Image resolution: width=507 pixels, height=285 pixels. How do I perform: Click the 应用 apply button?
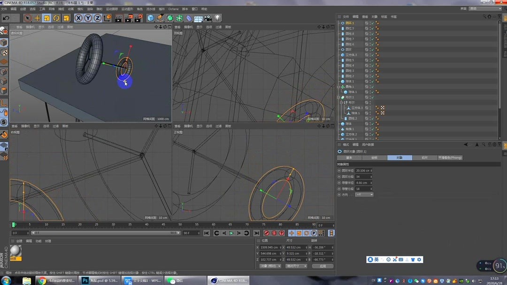pyautogui.click(x=323, y=266)
